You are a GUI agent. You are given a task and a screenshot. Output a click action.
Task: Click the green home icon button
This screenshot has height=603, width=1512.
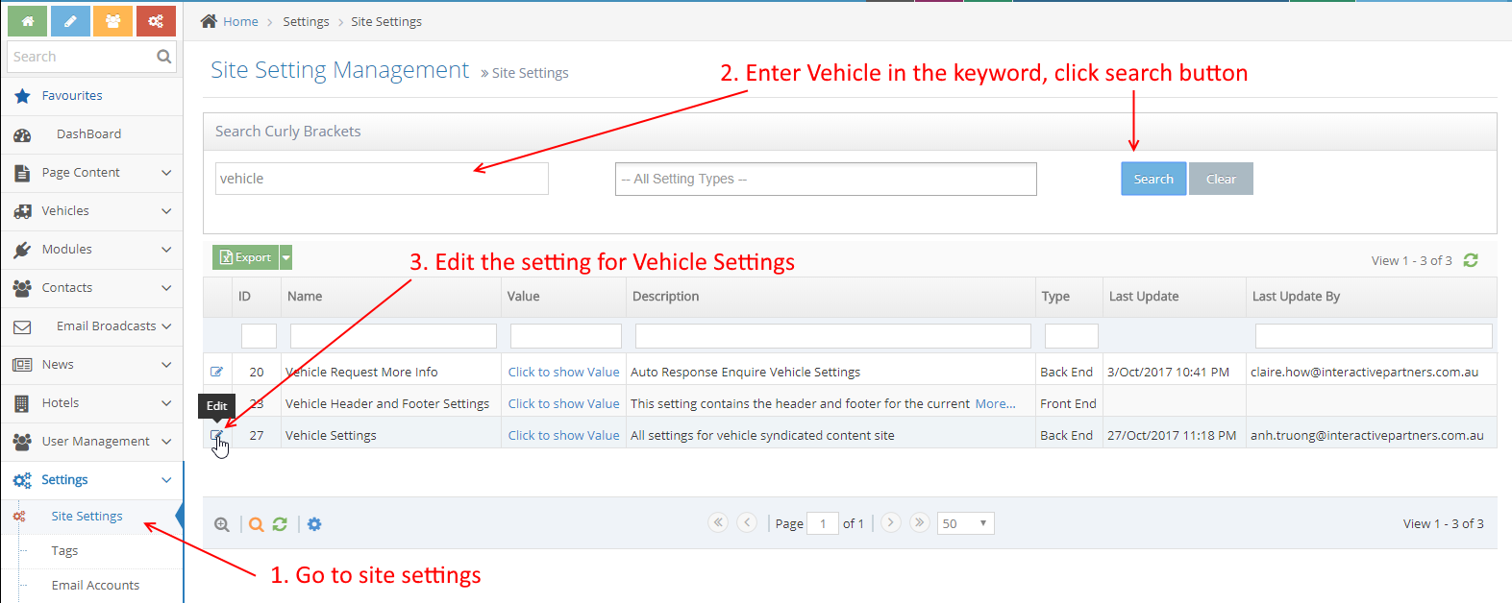click(x=27, y=21)
